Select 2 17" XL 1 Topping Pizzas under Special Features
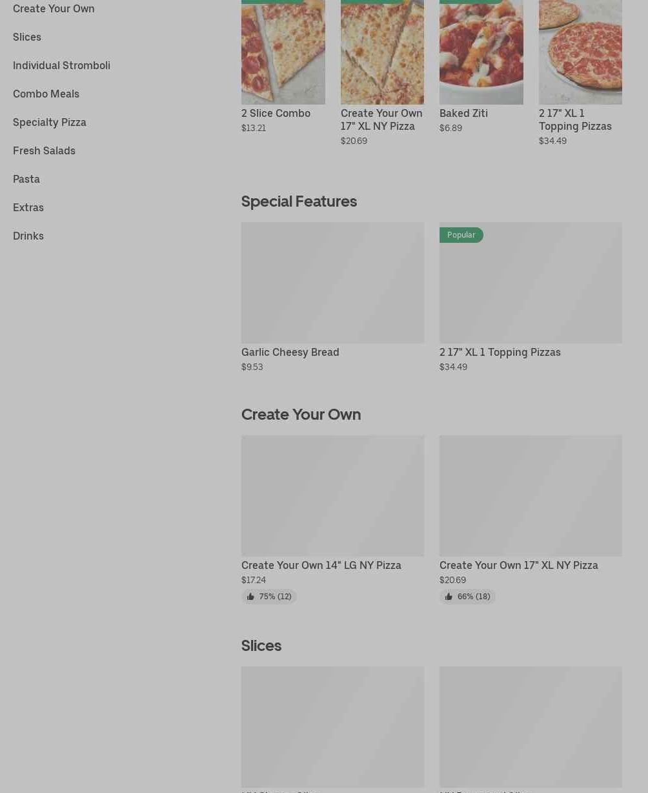Screen dimensions: 648x793 pos(500,352)
